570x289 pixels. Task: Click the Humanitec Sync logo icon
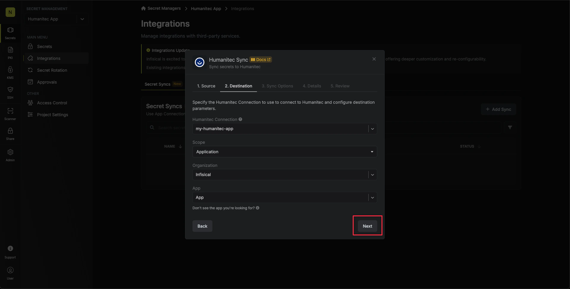(200, 62)
